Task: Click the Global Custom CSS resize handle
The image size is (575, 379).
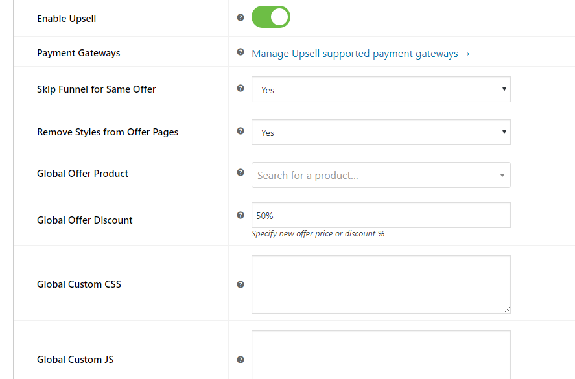Action: tap(507, 310)
